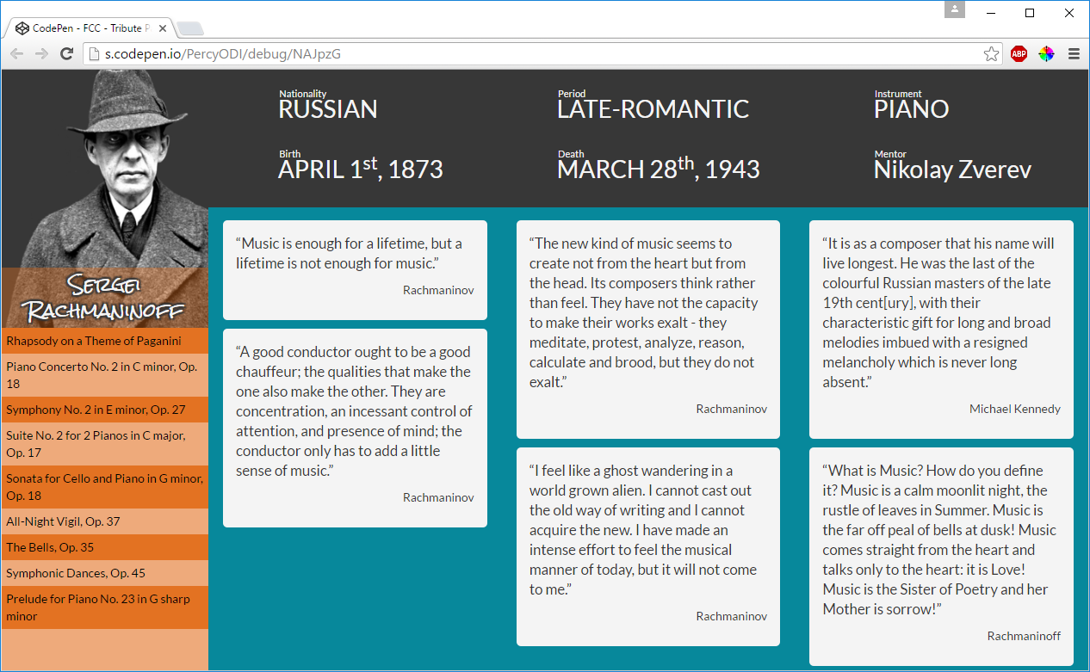This screenshot has width=1090, height=672.
Task: Reload the page with refresh icon
Action: point(66,54)
